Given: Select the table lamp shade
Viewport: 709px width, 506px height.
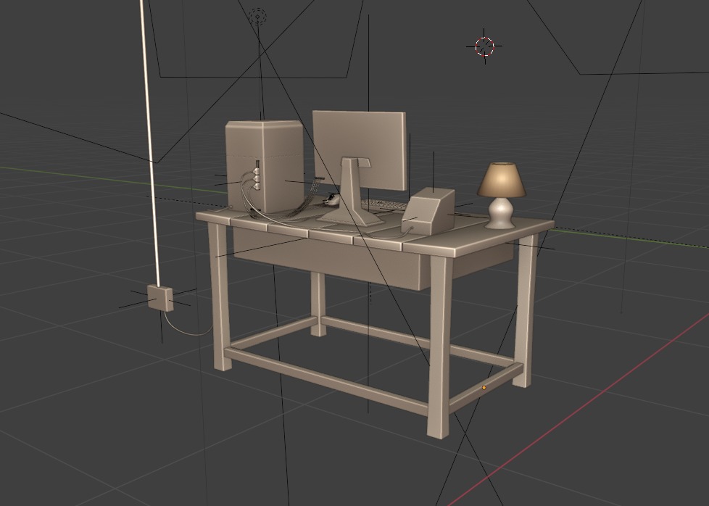Looking at the screenshot, I should (x=502, y=180).
